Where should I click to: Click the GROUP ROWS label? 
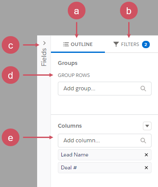74,75
